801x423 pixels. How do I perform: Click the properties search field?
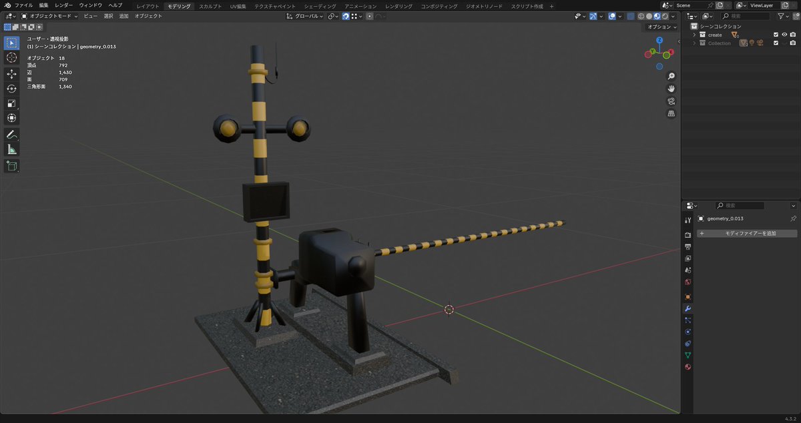click(740, 206)
